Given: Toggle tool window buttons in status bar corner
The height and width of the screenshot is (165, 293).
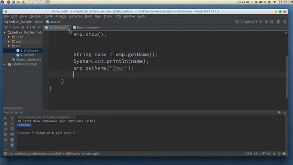Looking at the screenshot, I should [5, 154].
